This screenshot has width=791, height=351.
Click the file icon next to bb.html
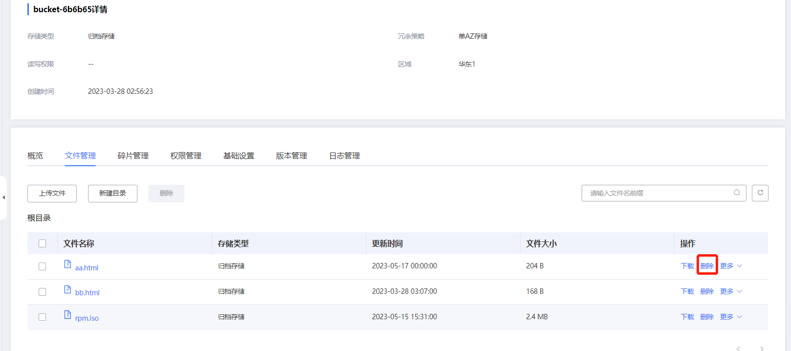(x=68, y=289)
